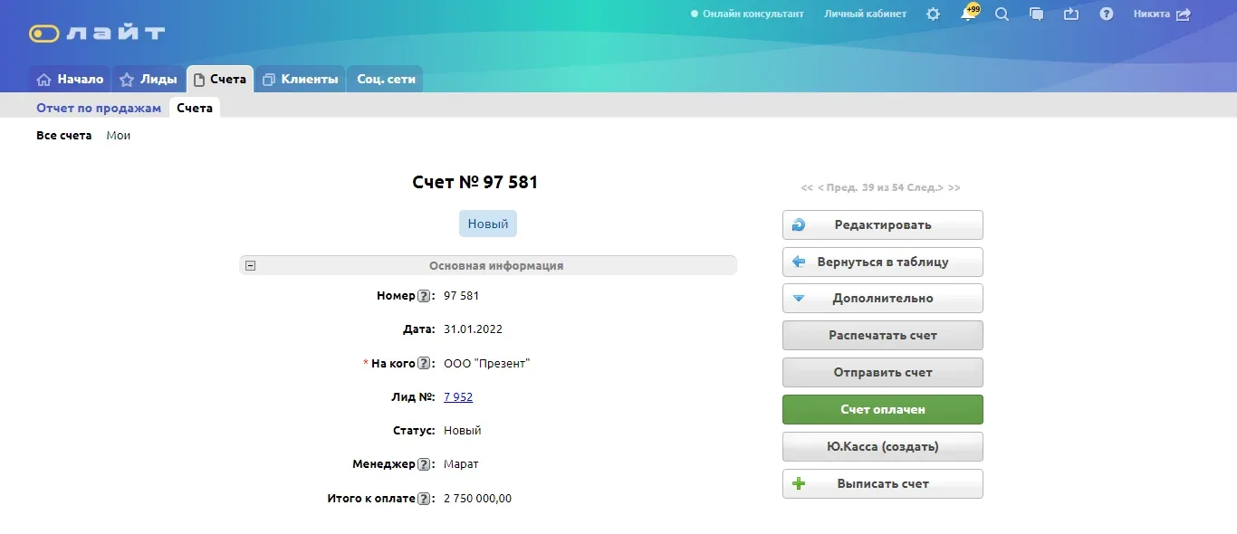Mark invoice with green Счет оплачен button
This screenshot has height=534, width=1237.
(883, 410)
